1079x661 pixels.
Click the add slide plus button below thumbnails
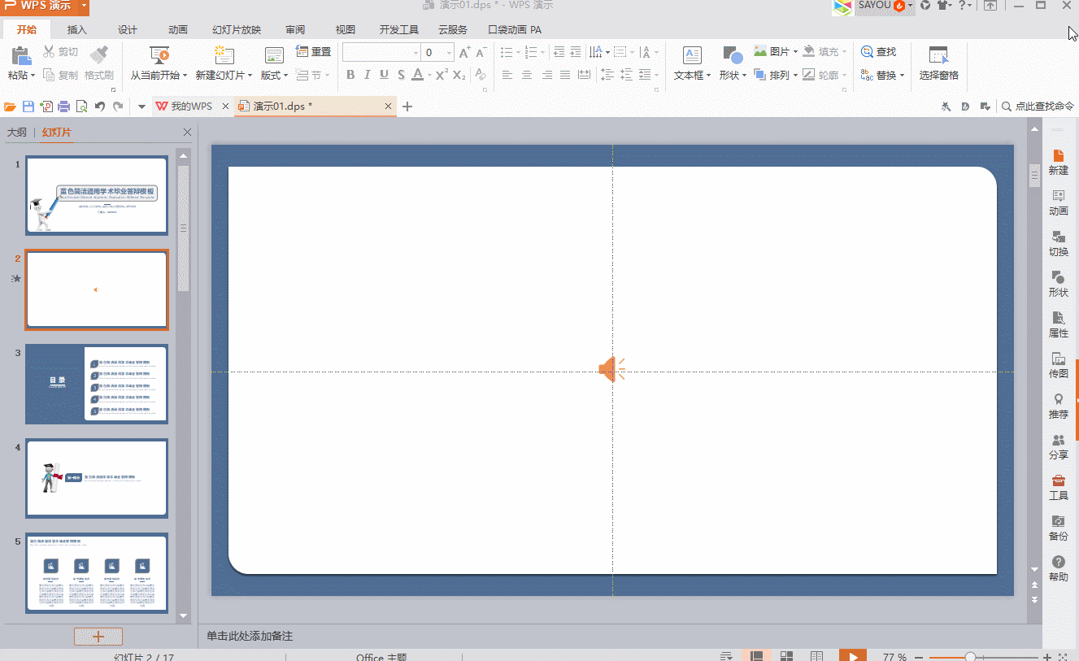coord(98,637)
